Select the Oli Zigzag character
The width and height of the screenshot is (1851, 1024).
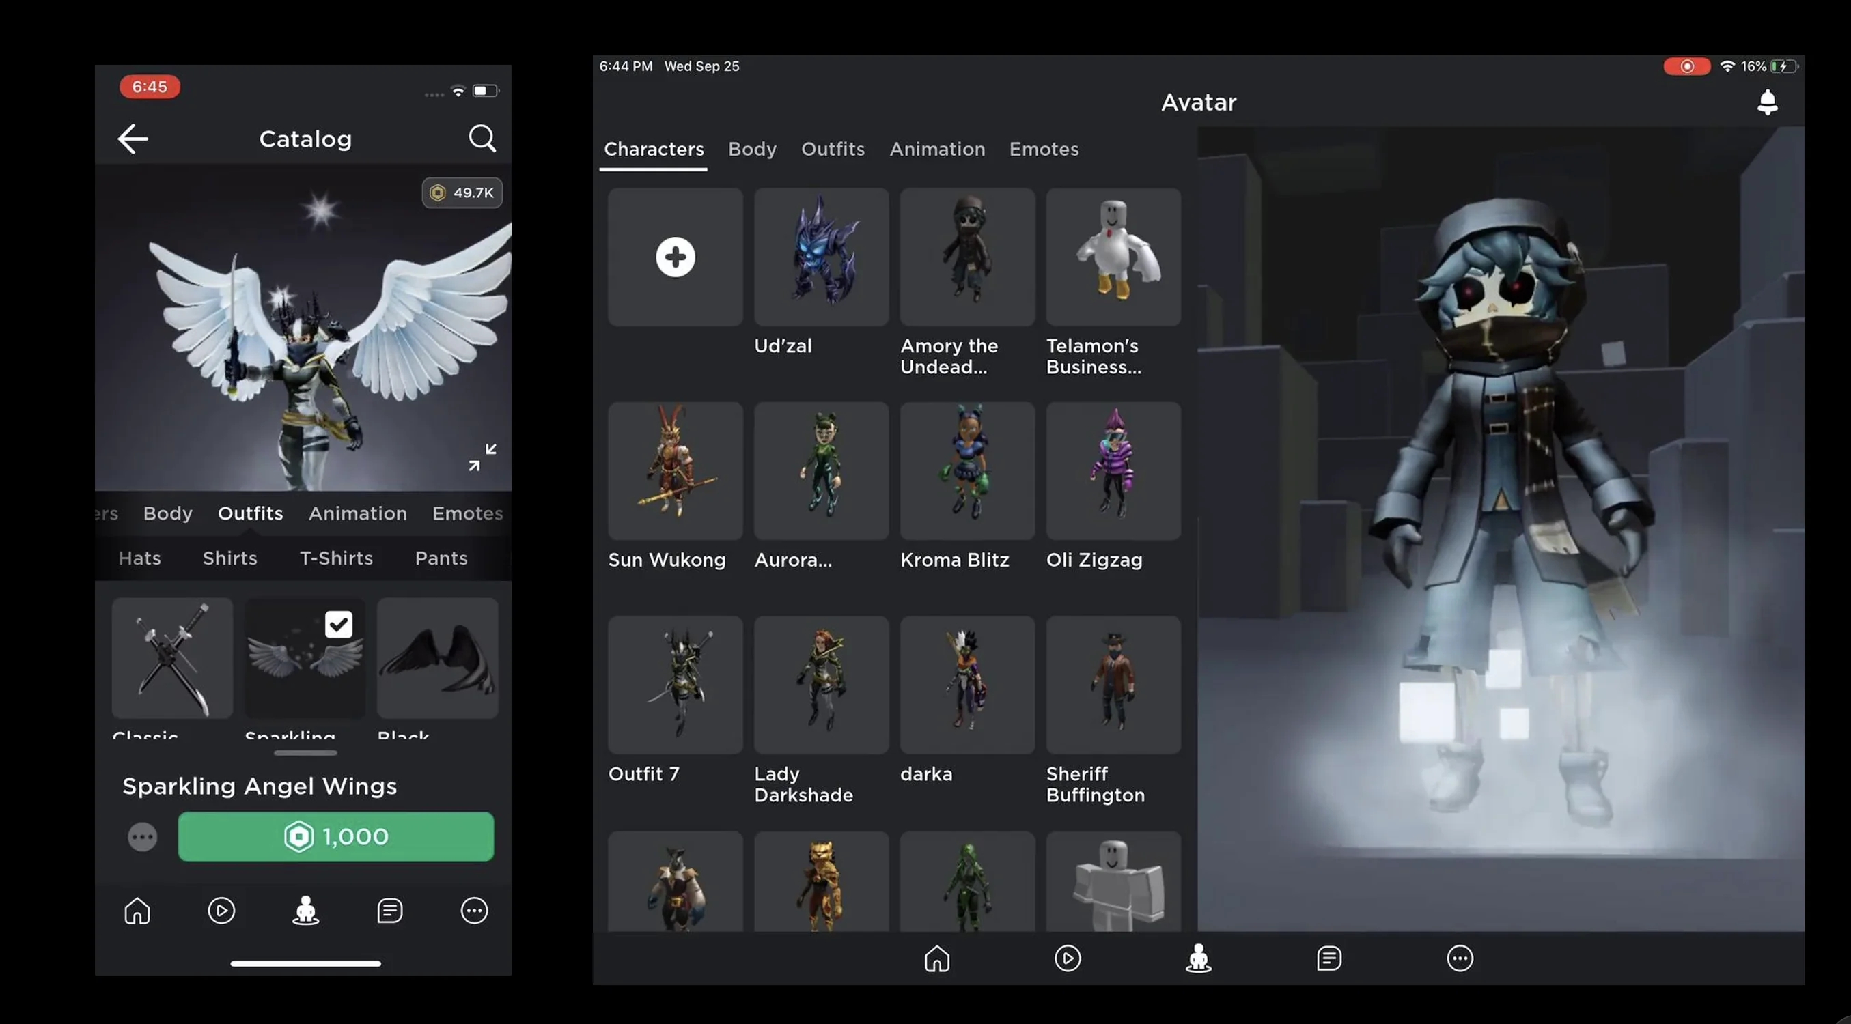(1113, 470)
